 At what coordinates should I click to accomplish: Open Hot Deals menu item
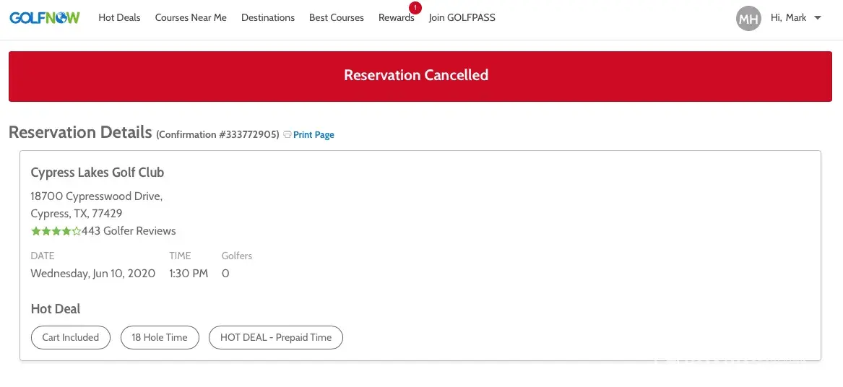click(119, 17)
